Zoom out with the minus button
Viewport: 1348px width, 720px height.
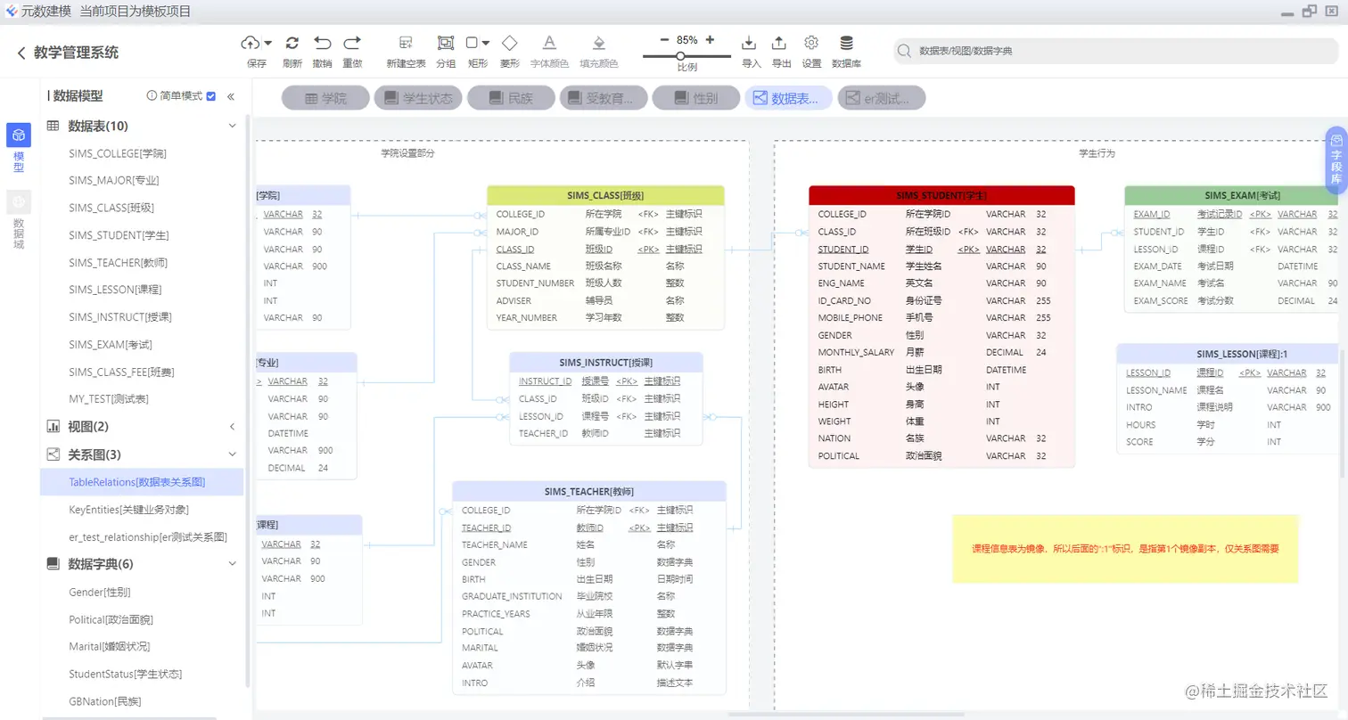(664, 40)
